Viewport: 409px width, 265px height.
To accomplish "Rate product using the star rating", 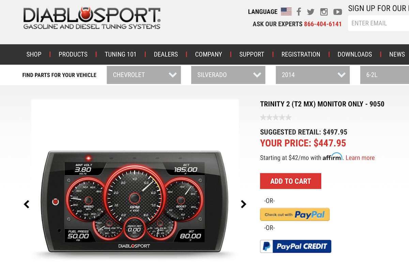I will 276,118.
